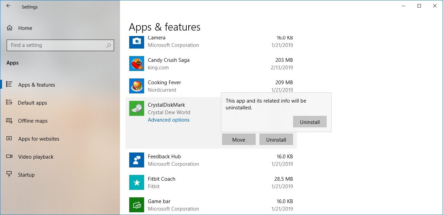Click the Camera app icon
The image size is (443, 215).
tap(136, 41)
